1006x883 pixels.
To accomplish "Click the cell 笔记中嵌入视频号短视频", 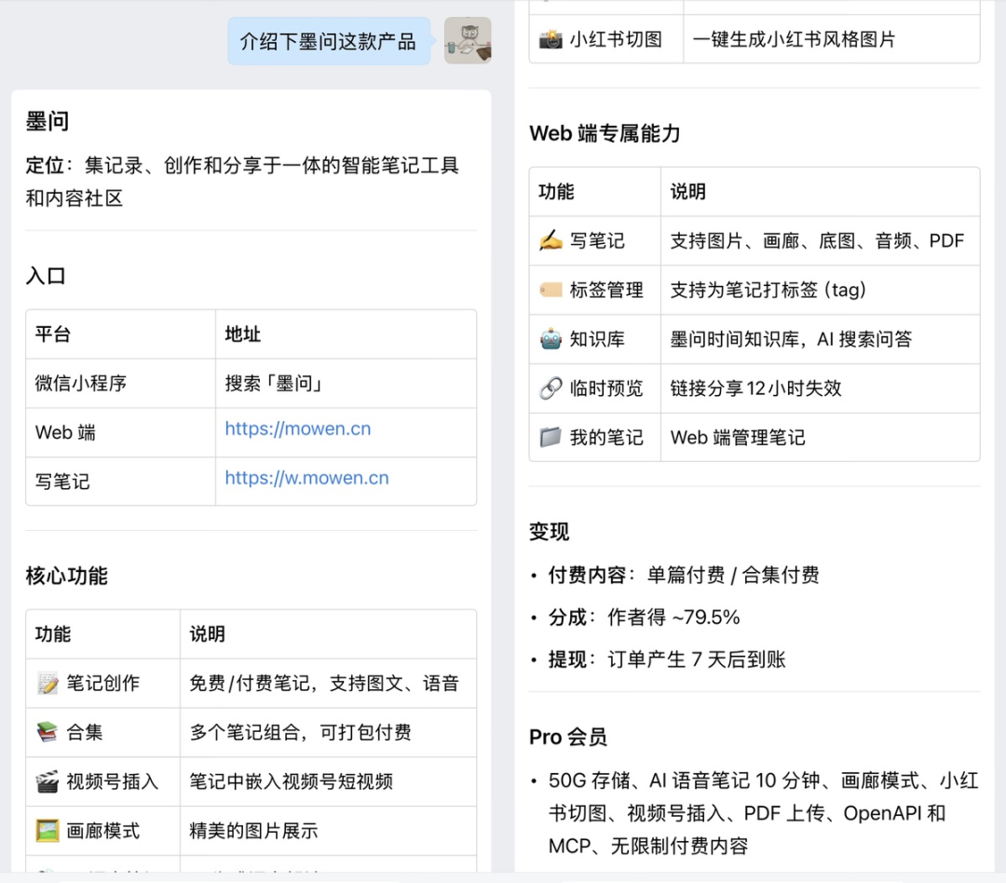I will [328, 781].
